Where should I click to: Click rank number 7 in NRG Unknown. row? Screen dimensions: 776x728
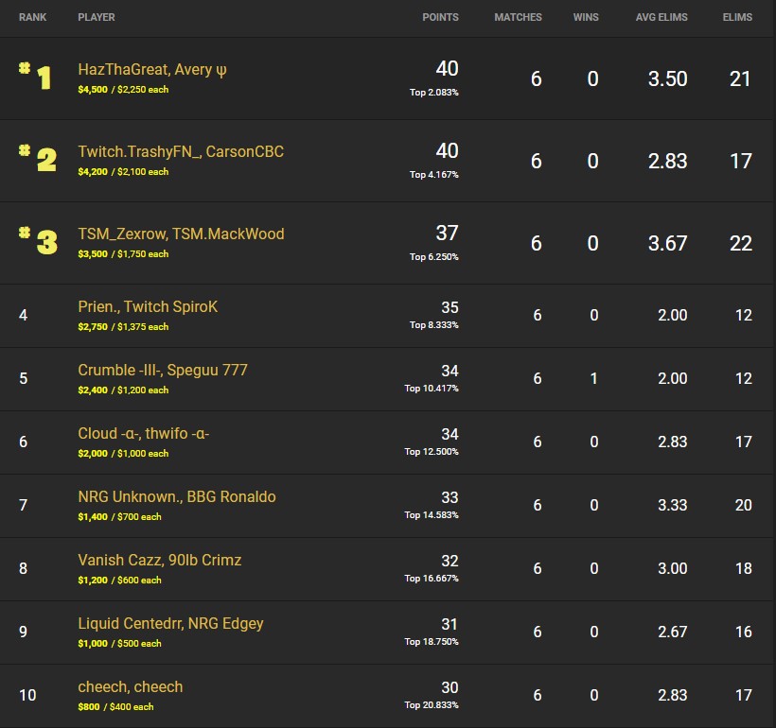(24, 505)
